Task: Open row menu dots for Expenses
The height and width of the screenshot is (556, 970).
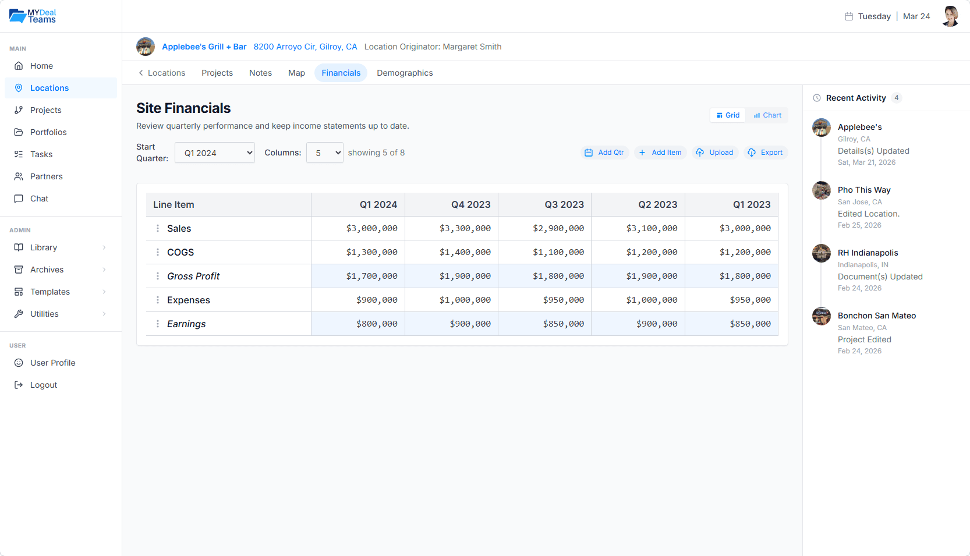Action: pyautogui.click(x=158, y=300)
